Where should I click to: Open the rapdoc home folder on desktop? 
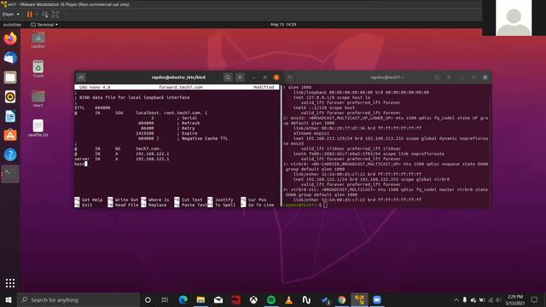pos(38,40)
